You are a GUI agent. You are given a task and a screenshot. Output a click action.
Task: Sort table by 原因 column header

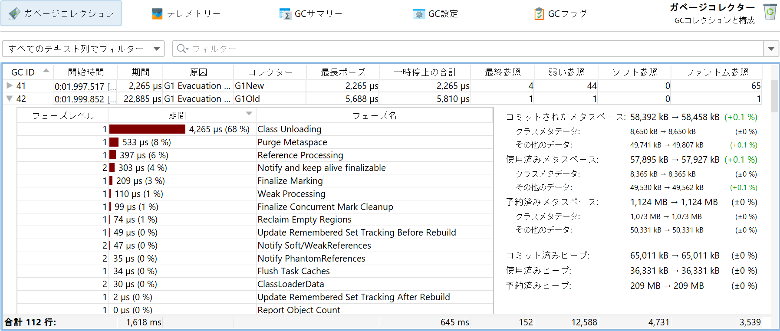(x=198, y=72)
